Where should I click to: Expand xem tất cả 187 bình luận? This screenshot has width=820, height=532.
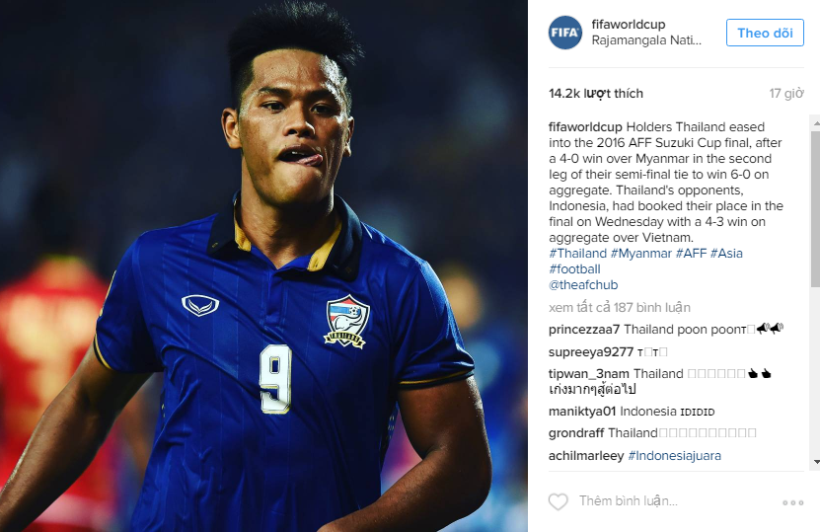coord(620,308)
